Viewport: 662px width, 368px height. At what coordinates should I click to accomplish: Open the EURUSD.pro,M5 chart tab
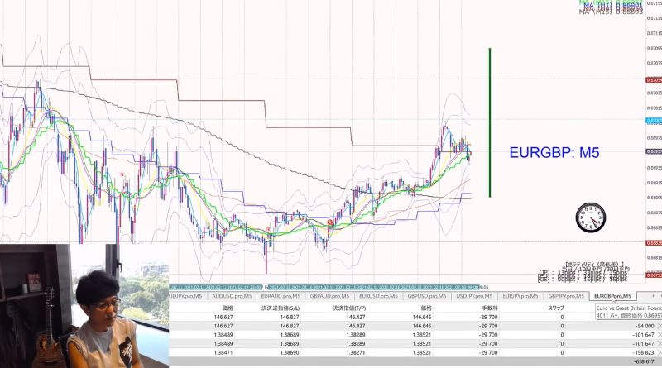[378, 296]
